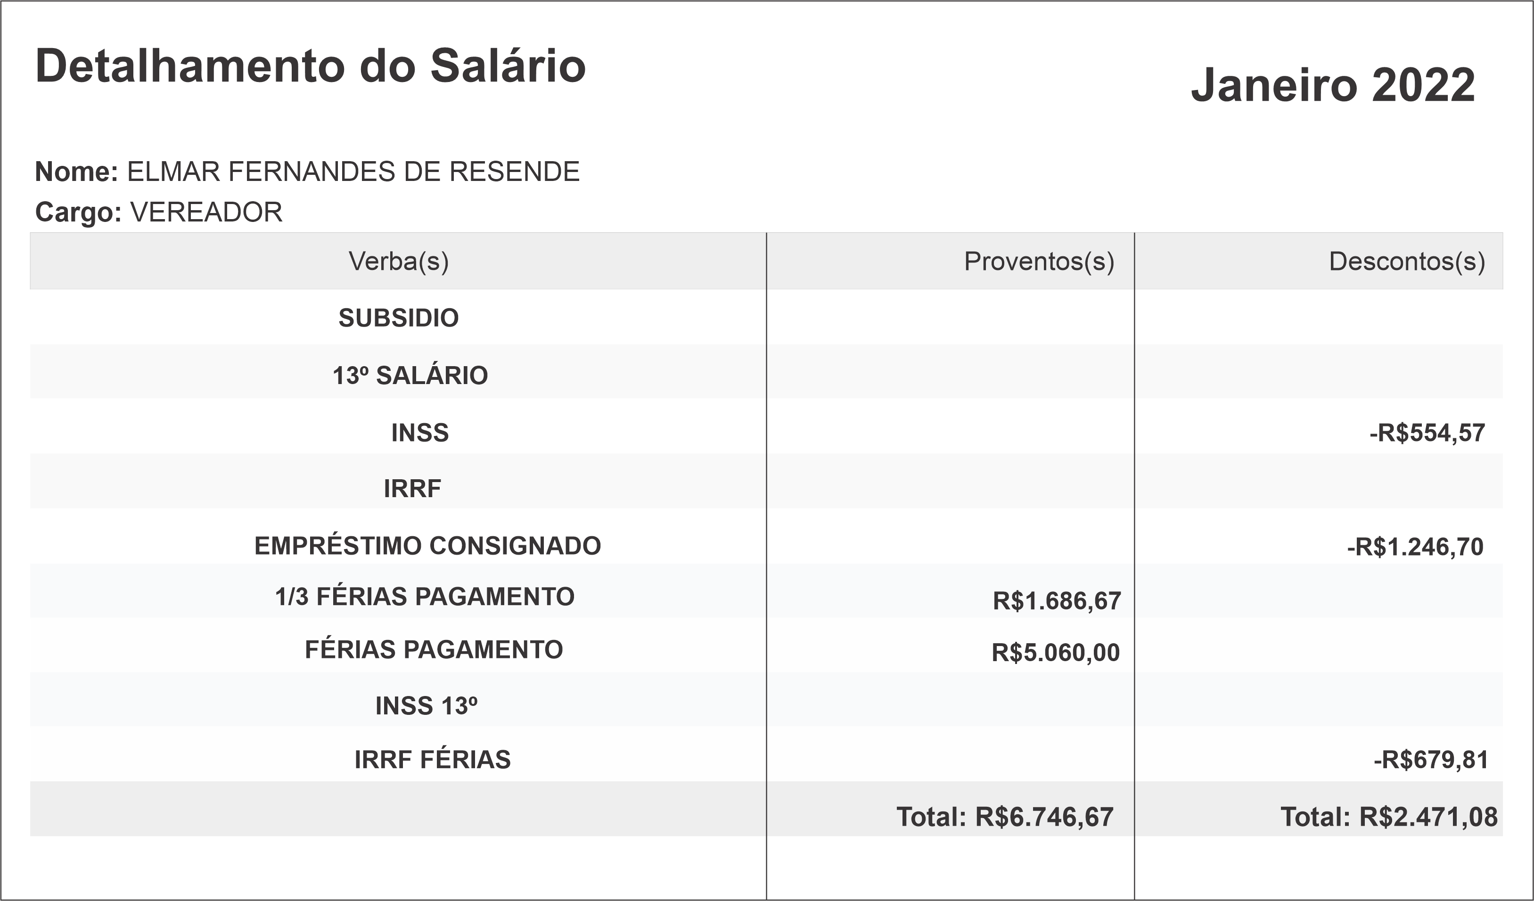Click the INSS discount value -R$554,57

[1427, 433]
